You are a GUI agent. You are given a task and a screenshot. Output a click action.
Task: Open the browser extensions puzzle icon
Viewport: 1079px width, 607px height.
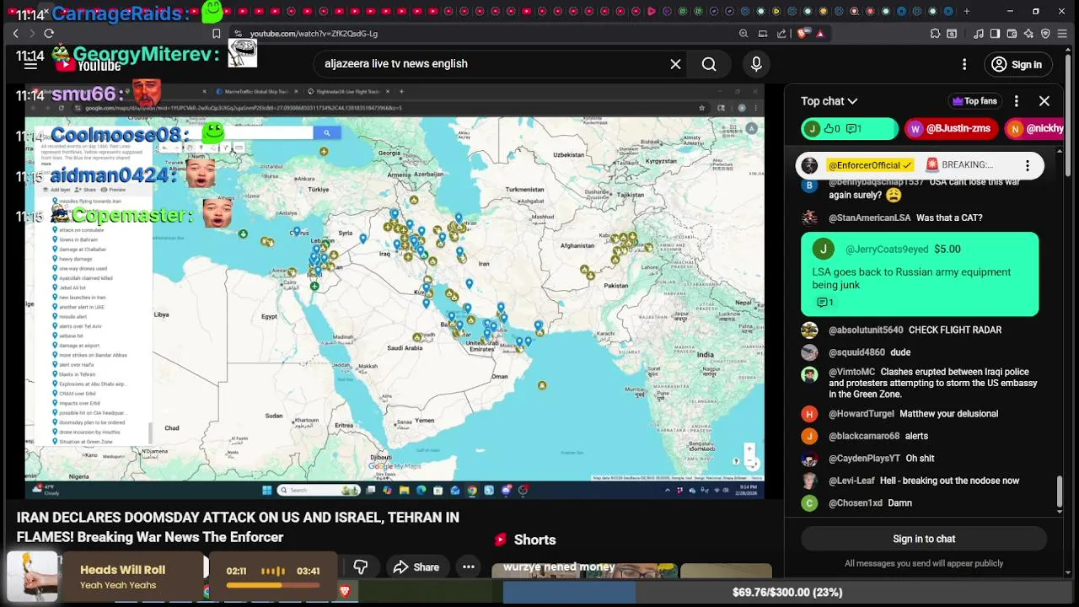935,34
